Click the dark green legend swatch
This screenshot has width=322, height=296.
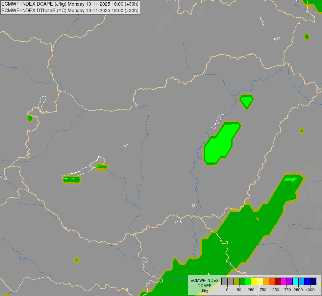242,281
